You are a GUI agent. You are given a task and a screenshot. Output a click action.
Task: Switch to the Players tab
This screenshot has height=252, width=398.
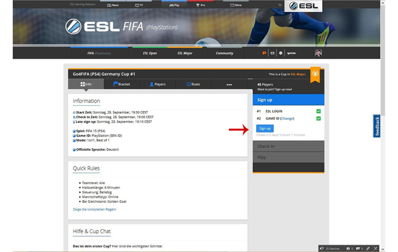pyautogui.click(x=158, y=84)
